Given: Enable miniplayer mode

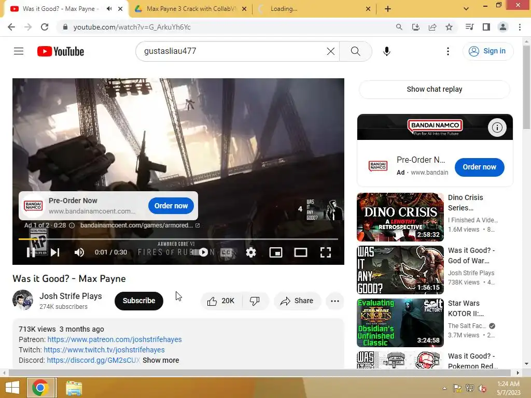Looking at the screenshot, I should click(x=276, y=252).
